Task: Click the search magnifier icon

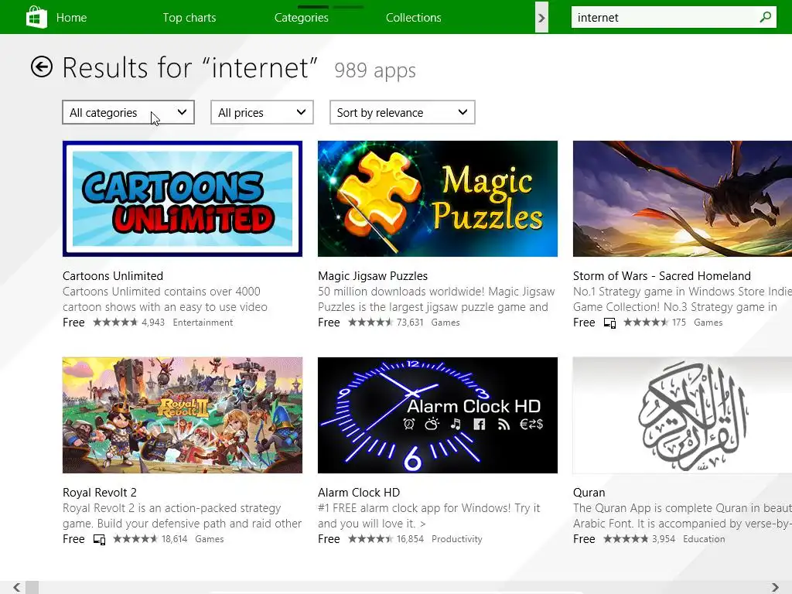Action: point(765,17)
